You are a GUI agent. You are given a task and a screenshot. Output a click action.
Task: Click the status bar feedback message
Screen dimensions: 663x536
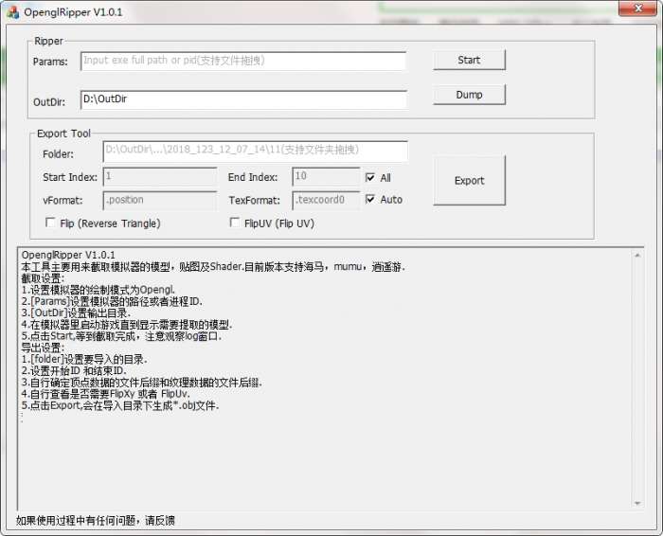click(x=96, y=521)
